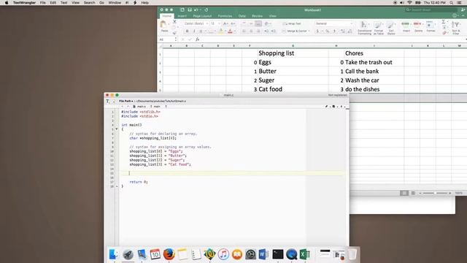Screen dimensions: 467x263
Task: Increase font size in Excel ribbon
Action: pos(225,23)
